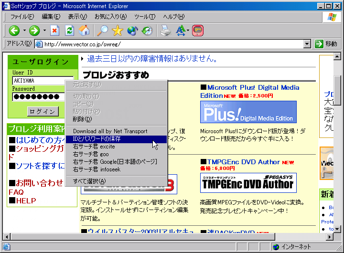The image size is (344, 253).
Task: Choose 右サーチ君 infoseek menu entry
Action: [x=116, y=169]
